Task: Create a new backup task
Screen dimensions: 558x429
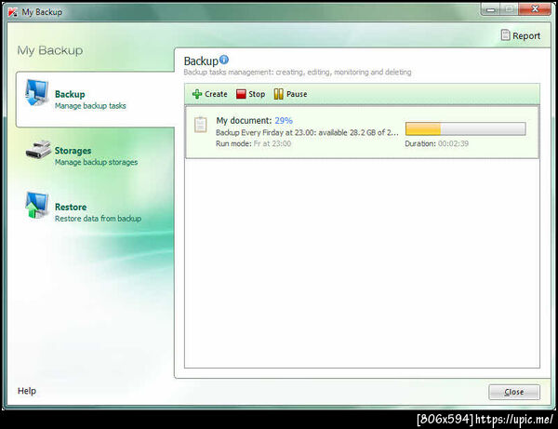Action: [x=209, y=94]
